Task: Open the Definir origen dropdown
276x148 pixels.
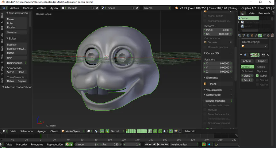Action: tap(17, 63)
